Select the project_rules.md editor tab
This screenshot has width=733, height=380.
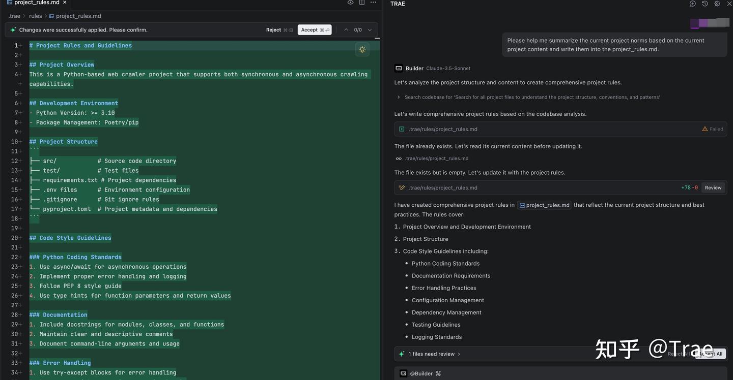(37, 3)
